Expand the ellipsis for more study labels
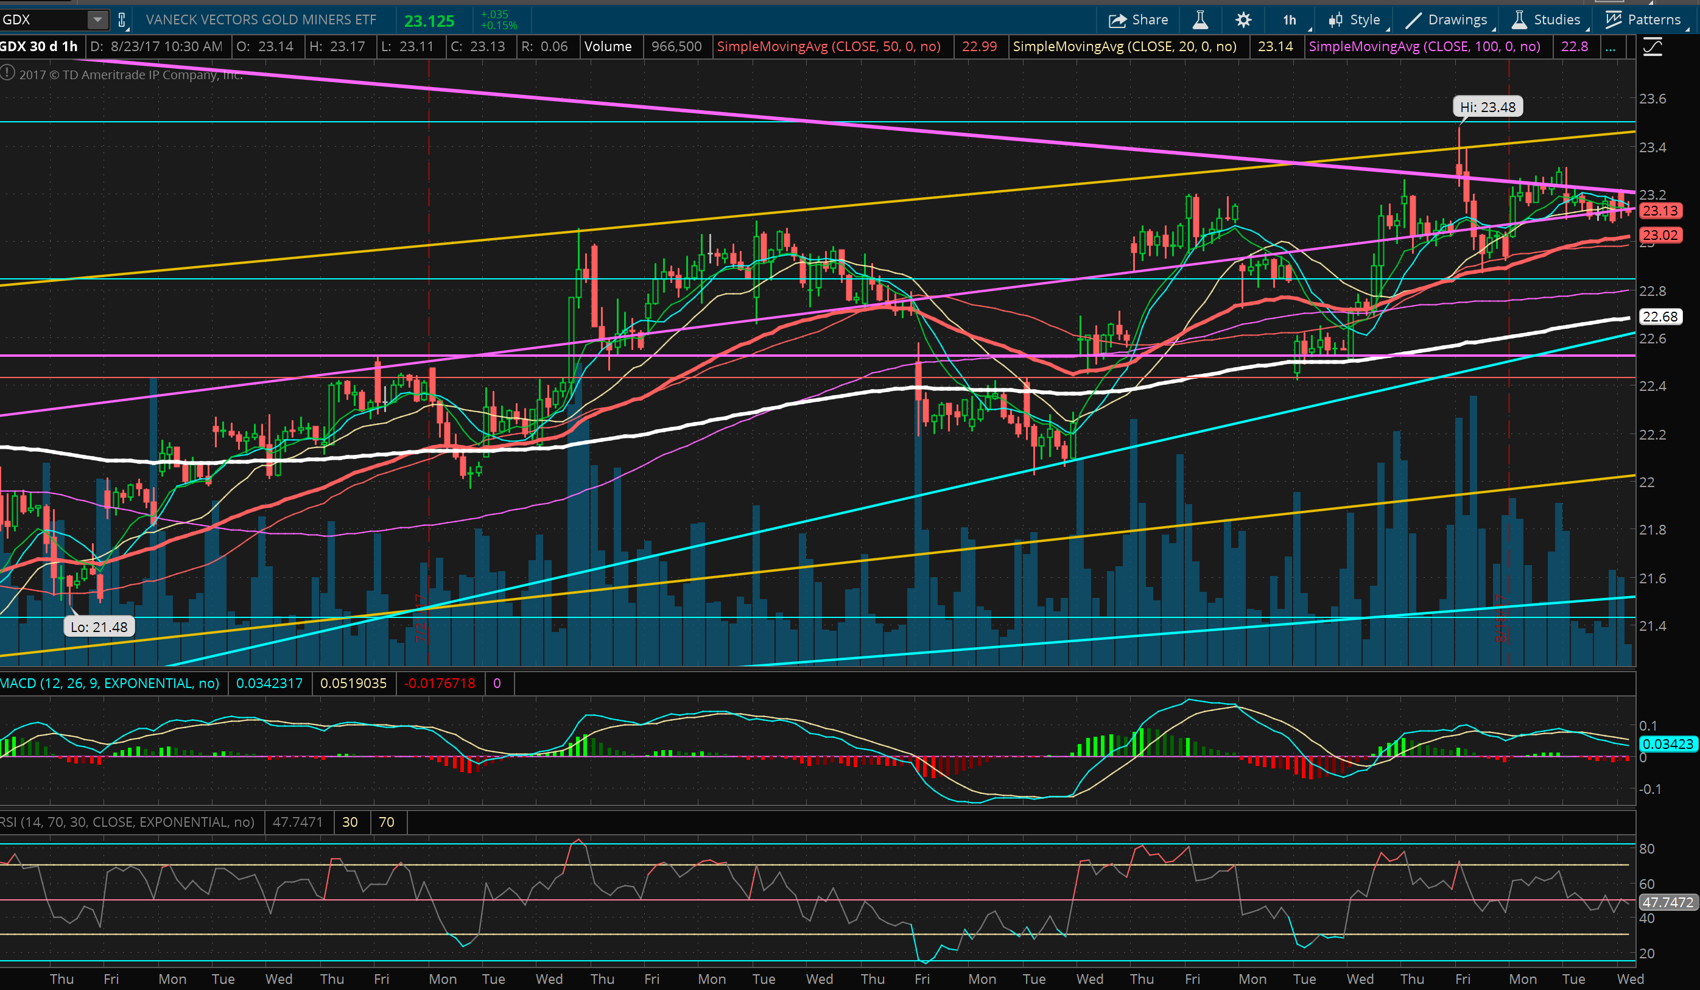This screenshot has height=990, width=1700. (x=1610, y=47)
